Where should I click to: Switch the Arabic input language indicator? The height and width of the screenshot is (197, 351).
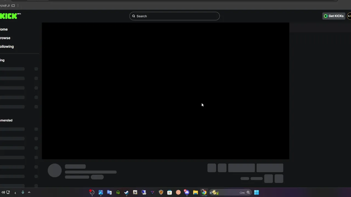point(15,192)
